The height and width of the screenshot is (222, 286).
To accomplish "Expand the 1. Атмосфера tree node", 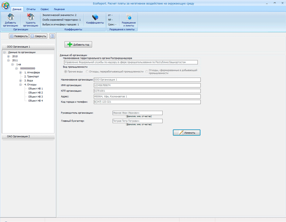I will (21, 73).
